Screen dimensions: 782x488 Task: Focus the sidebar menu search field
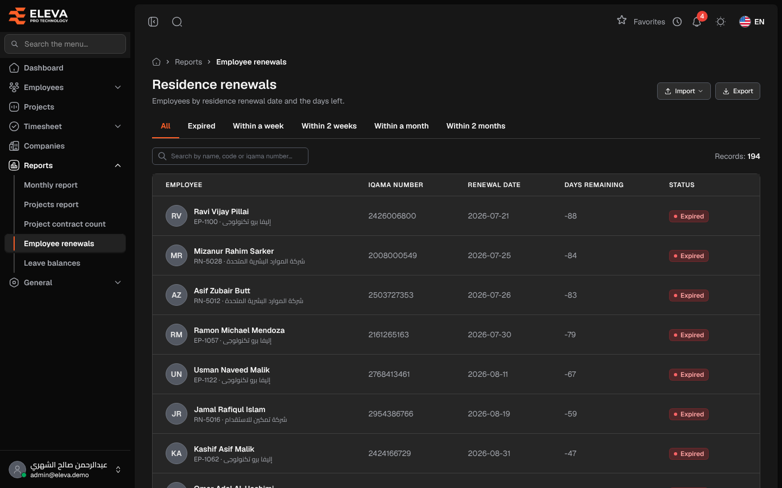click(x=65, y=44)
